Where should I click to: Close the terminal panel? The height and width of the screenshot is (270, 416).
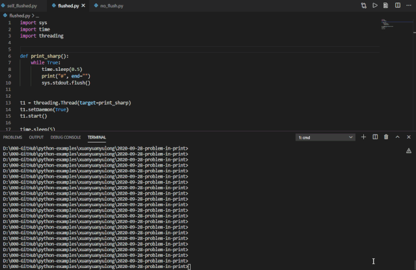click(x=409, y=137)
